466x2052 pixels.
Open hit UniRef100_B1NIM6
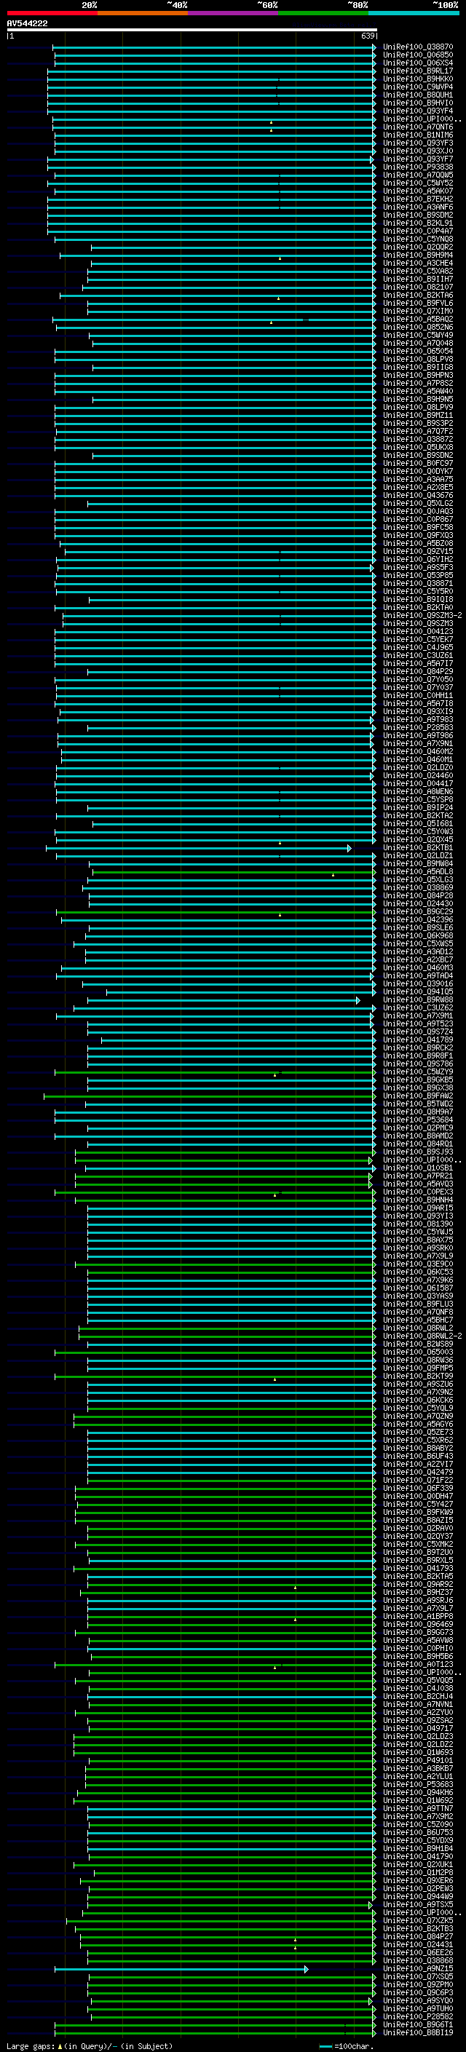coord(417,135)
